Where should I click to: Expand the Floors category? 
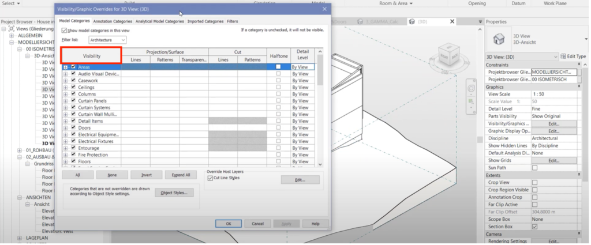[66, 161]
